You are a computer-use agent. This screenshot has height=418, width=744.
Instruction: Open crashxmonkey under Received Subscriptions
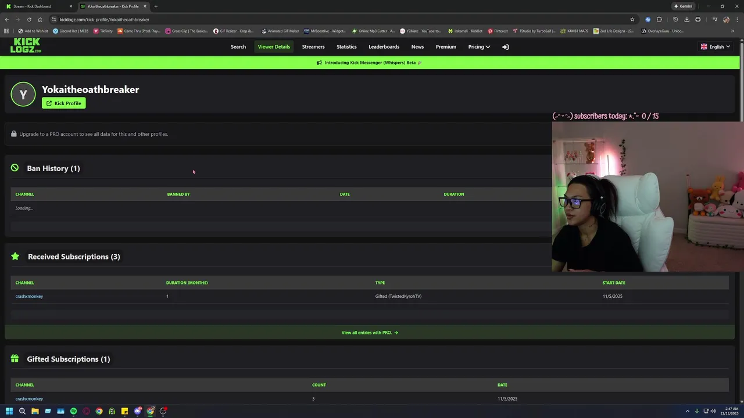pos(29,297)
